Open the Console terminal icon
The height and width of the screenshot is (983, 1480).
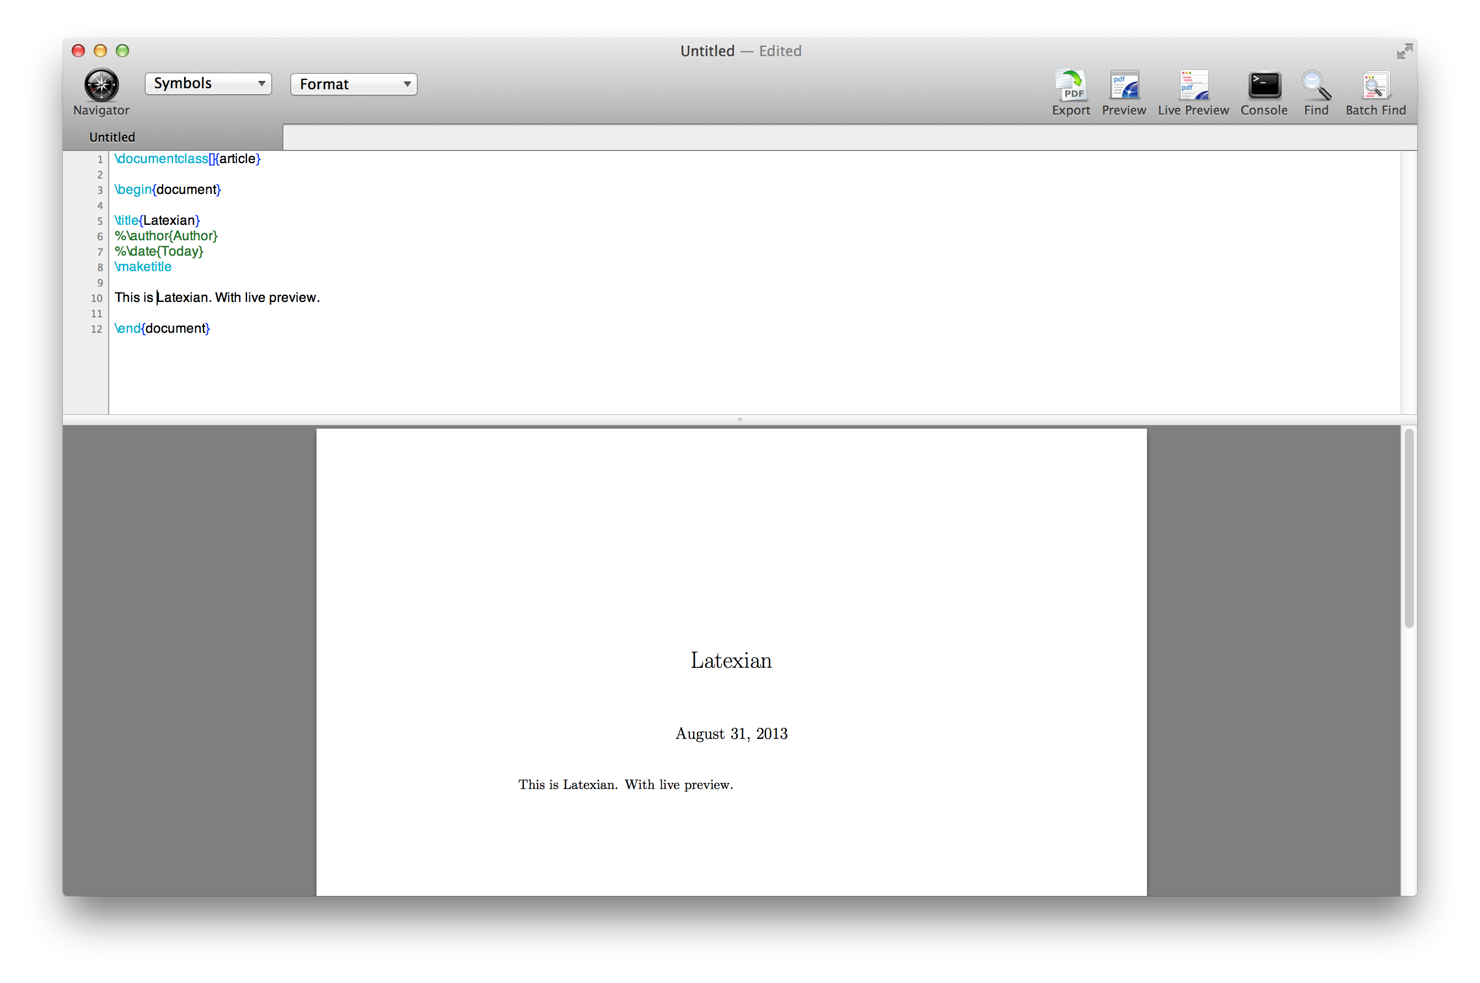(x=1263, y=85)
